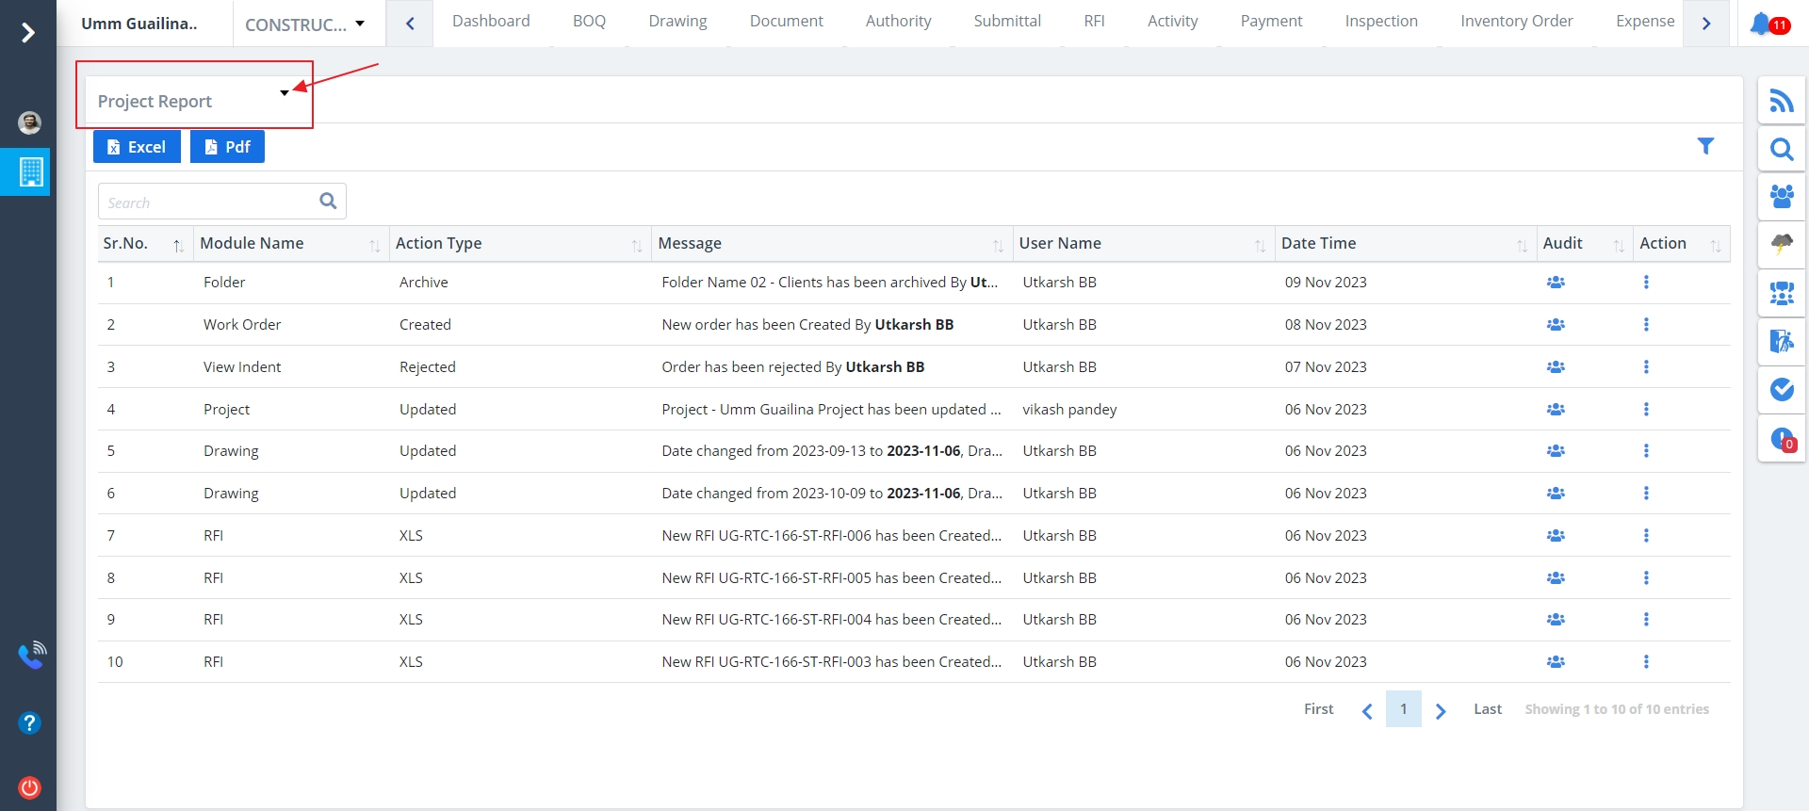Click the filter funnel icon
Image resolution: width=1809 pixels, height=811 pixels.
tap(1705, 146)
